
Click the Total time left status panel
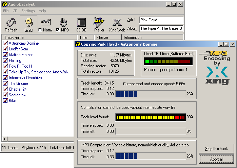pyautogui.click(x=62, y=148)
